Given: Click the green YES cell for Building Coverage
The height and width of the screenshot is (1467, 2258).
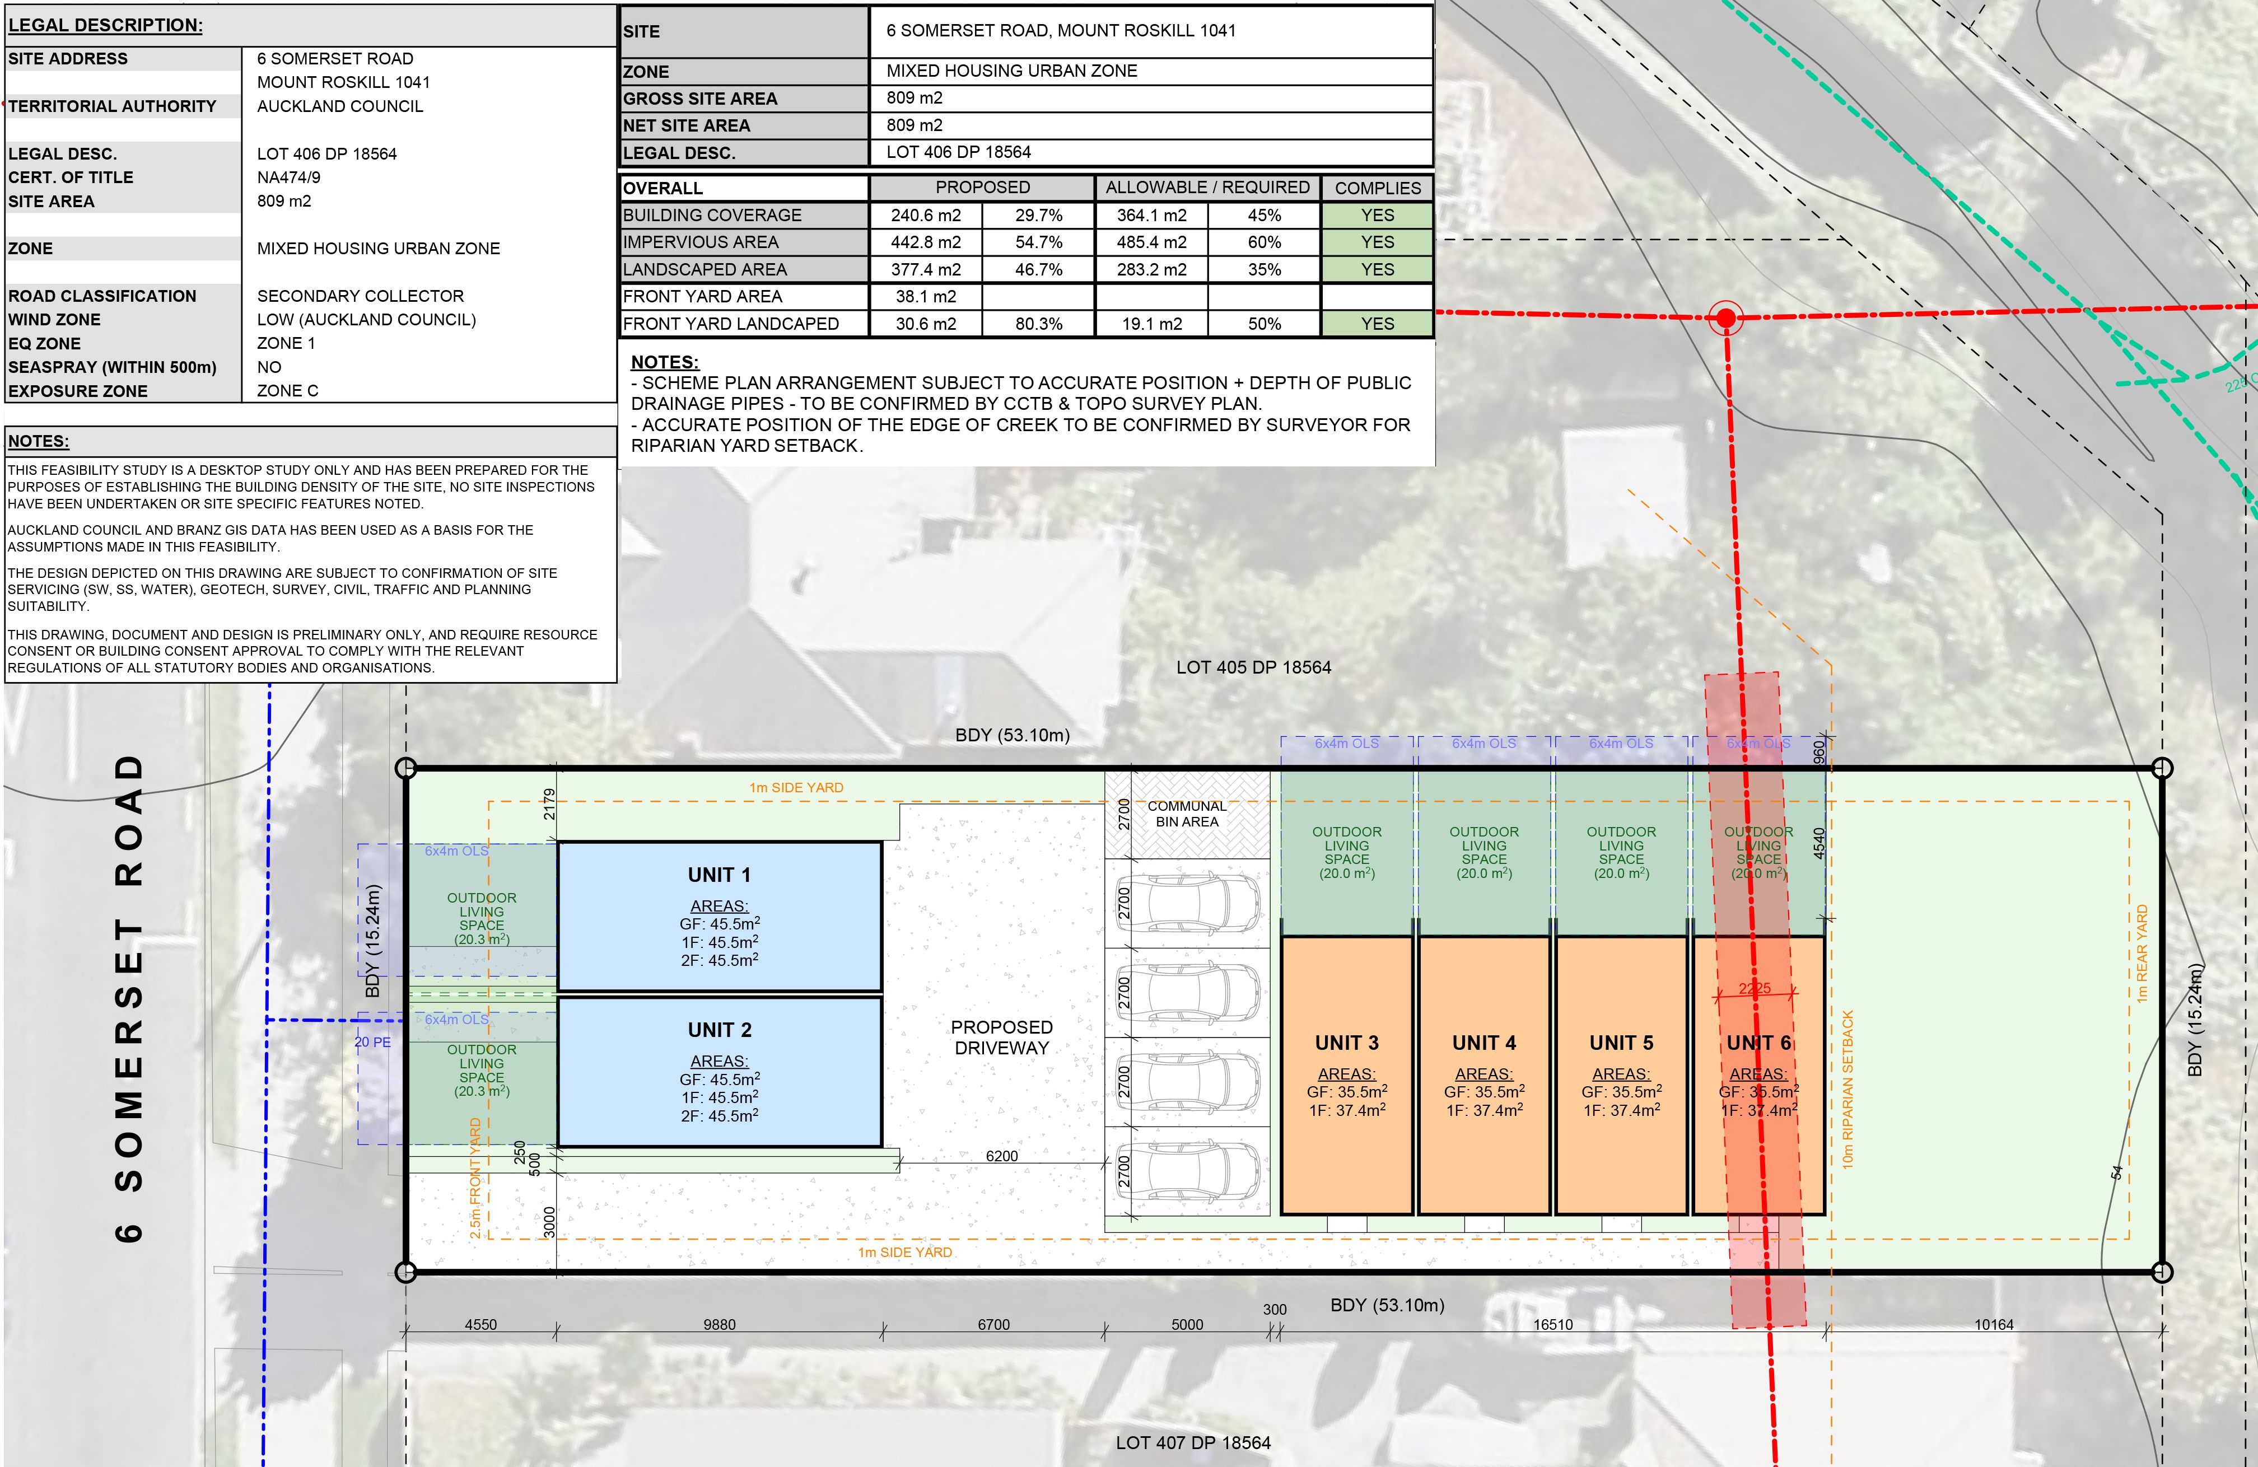Looking at the screenshot, I should pos(1377,215).
